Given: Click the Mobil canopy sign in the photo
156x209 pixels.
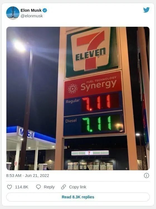Looking at the screenshot, I should [x=26, y=133].
